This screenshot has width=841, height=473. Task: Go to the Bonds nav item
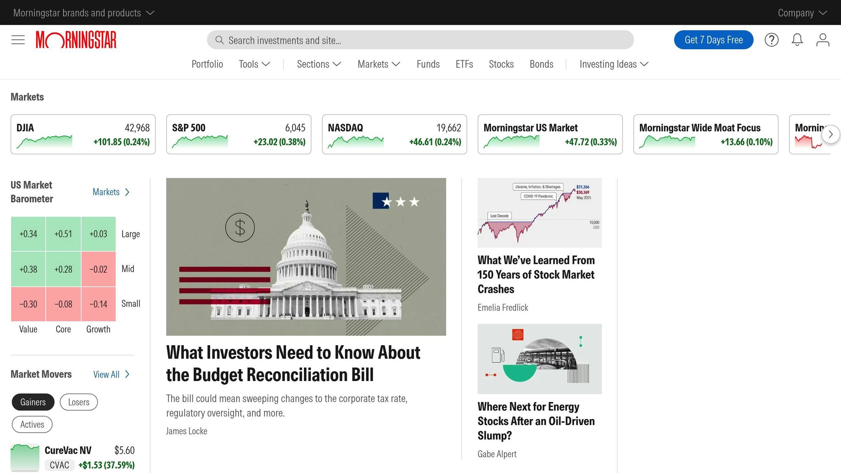pos(542,64)
